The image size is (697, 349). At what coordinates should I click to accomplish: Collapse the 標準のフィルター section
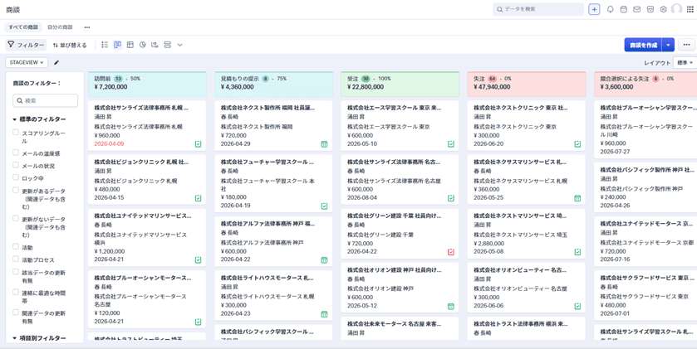coord(14,119)
